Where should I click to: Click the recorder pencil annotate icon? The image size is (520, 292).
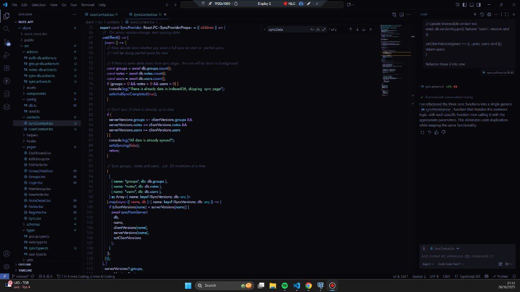pyautogui.click(x=309, y=4)
